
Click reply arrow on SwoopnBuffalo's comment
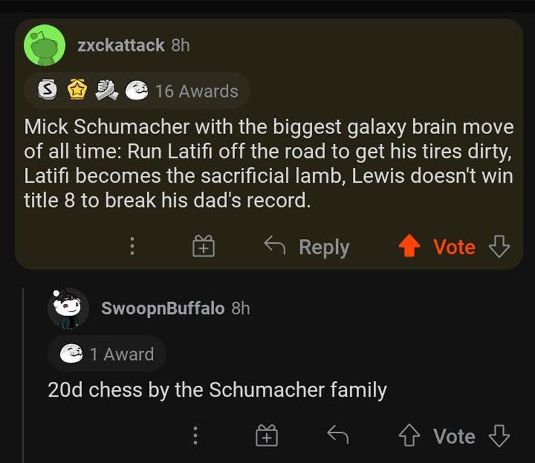(x=337, y=437)
